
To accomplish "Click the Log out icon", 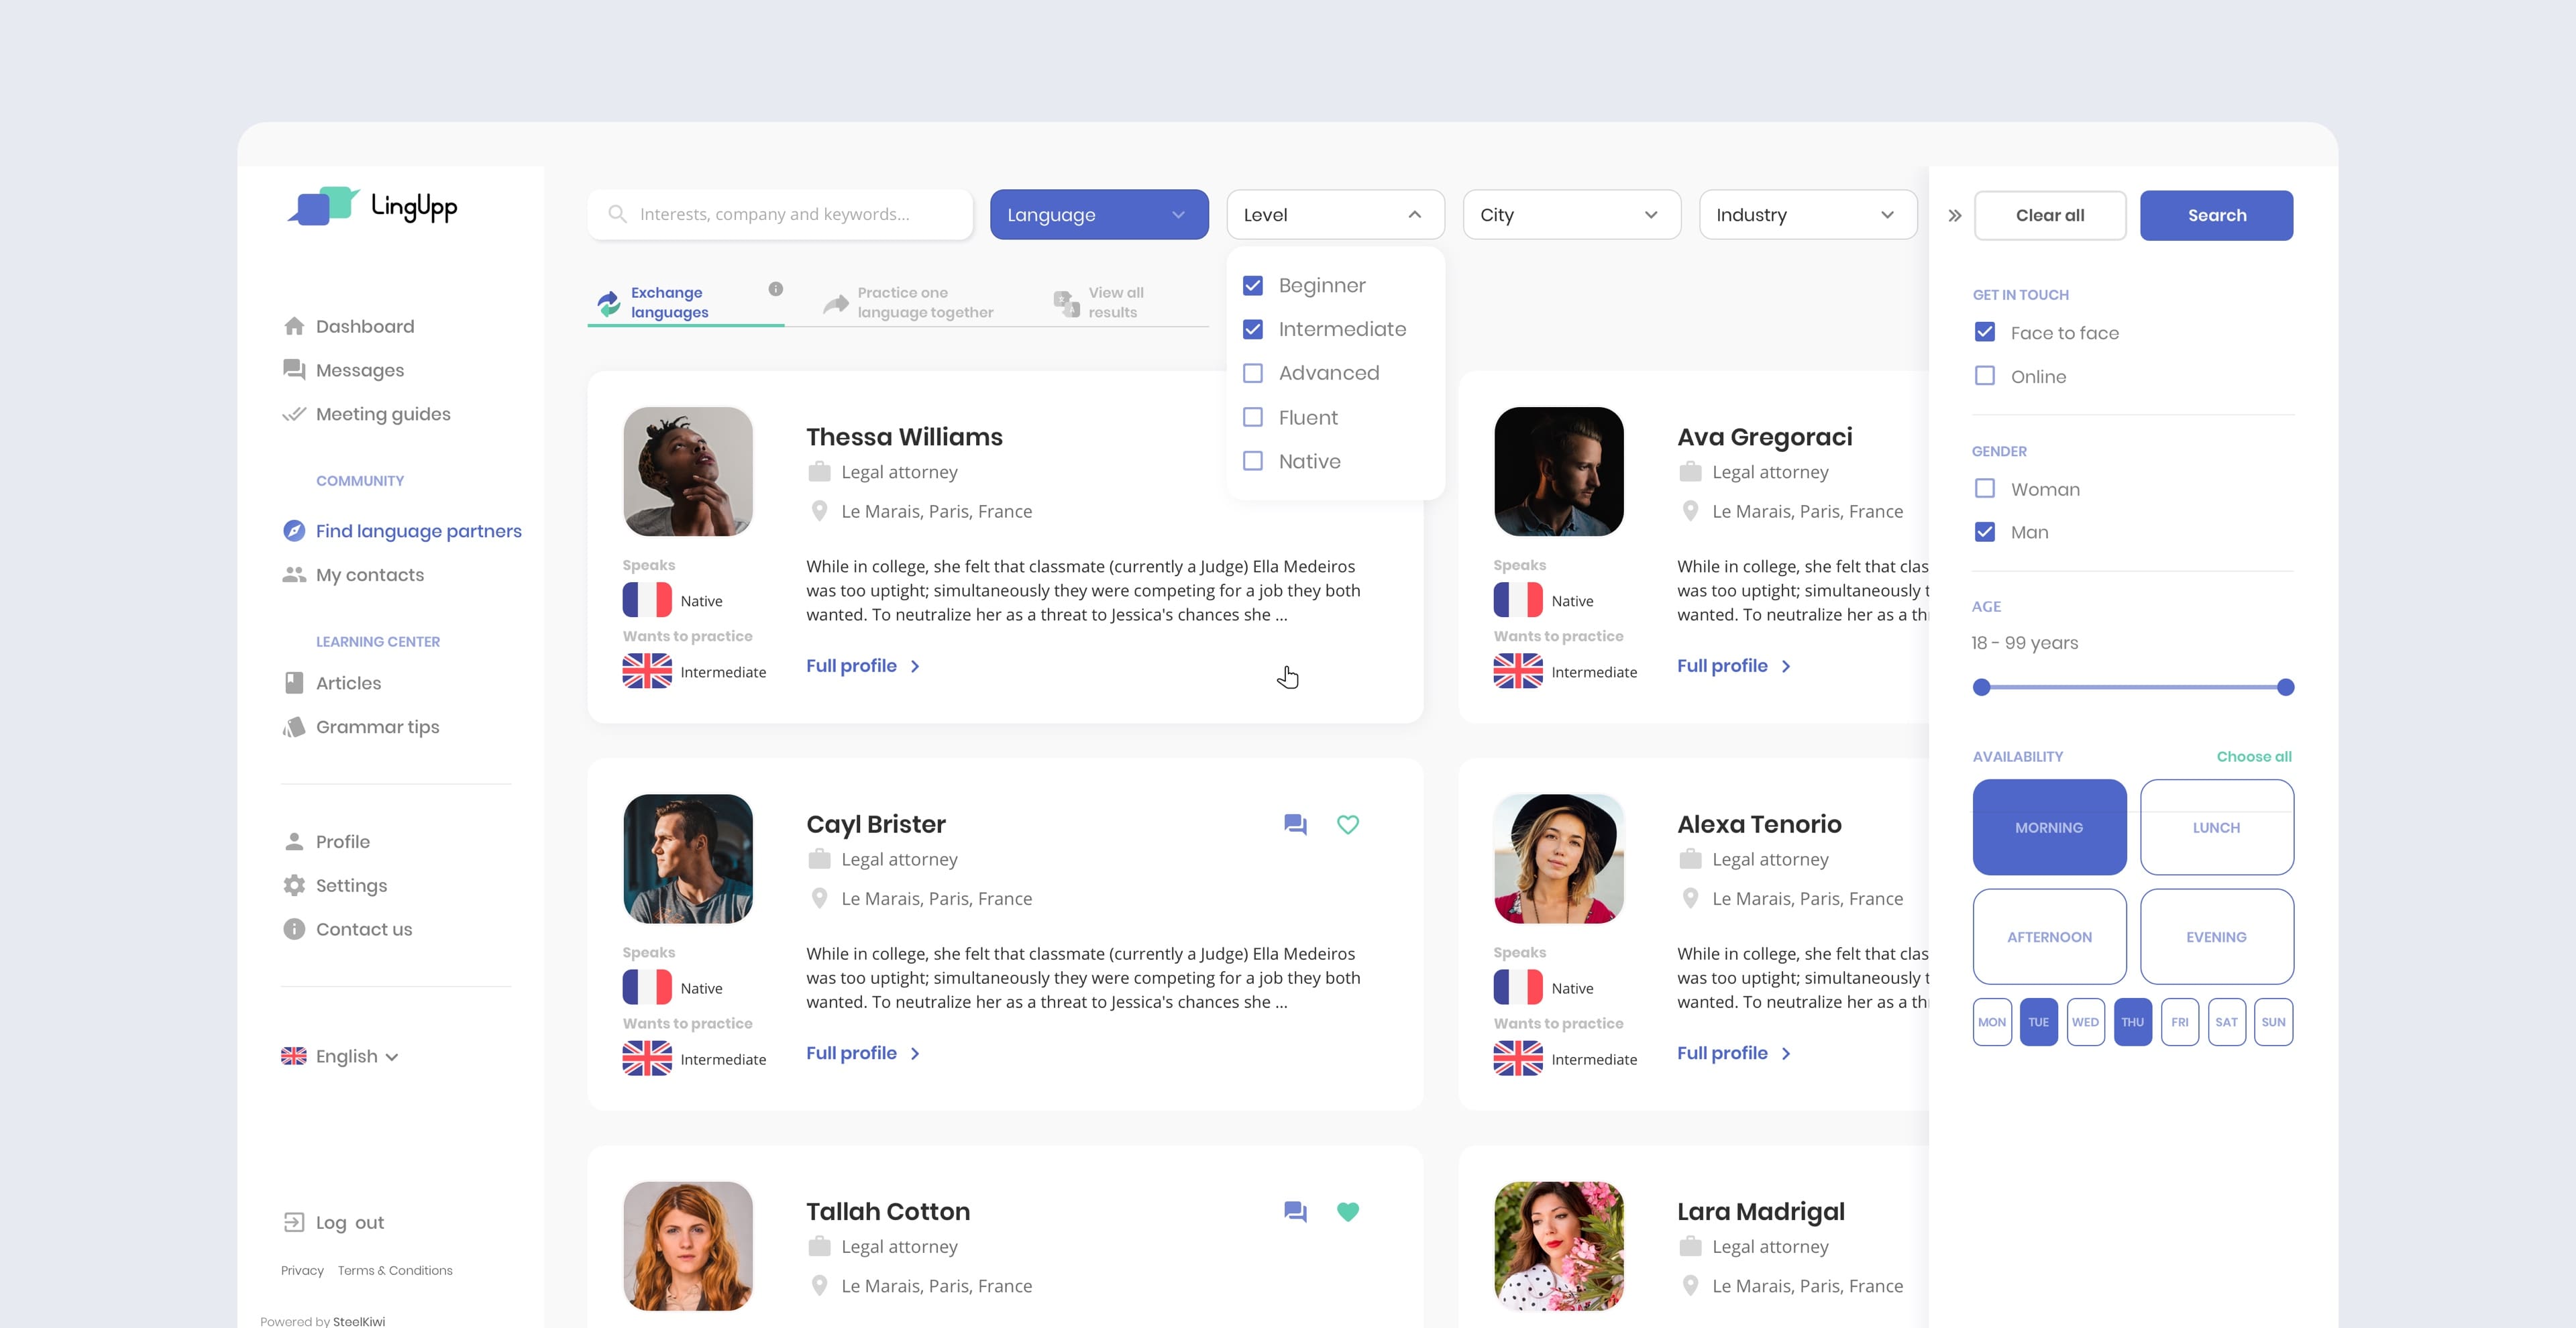I will pyautogui.click(x=294, y=1222).
